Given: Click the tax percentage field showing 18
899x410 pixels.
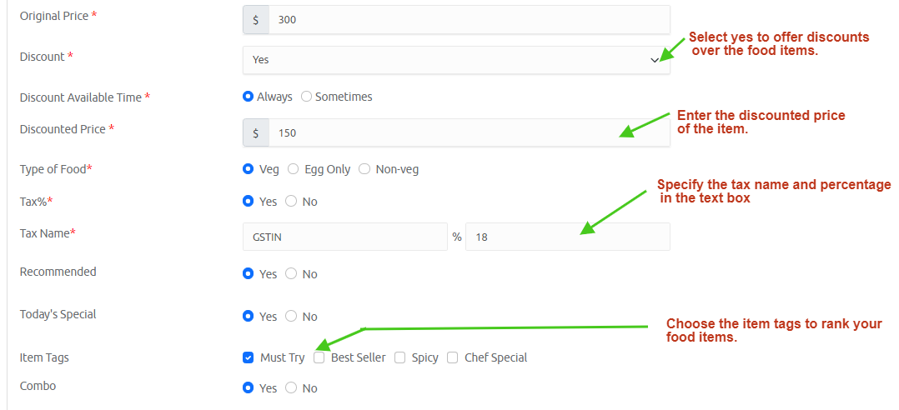Looking at the screenshot, I should coord(567,237).
